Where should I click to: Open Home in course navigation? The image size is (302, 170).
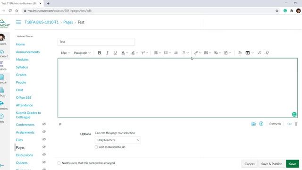coord(20,44)
